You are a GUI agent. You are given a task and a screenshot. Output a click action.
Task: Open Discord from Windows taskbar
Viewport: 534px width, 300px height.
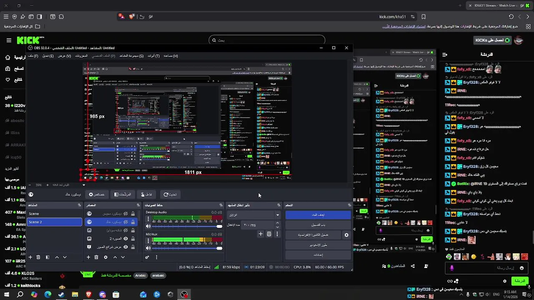[102, 295]
